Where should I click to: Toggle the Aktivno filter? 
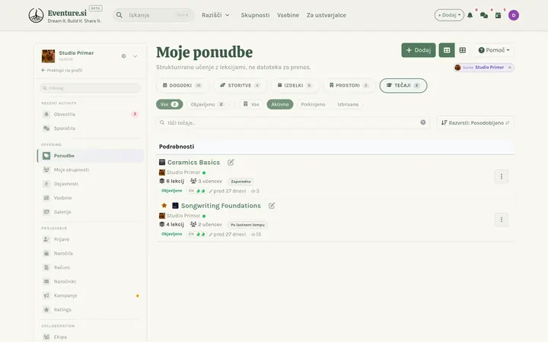pos(280,104)
